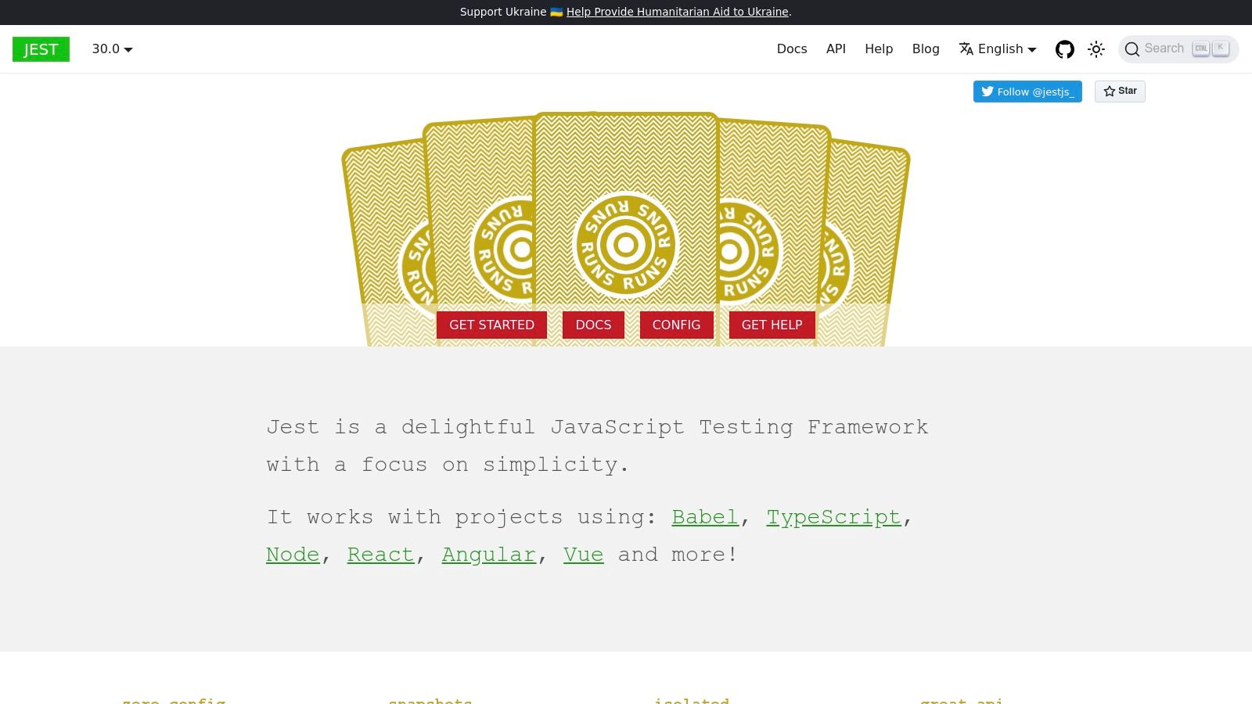Click the GET HELP button
Screen dimensions: 1252x704
click(x=772, y=325)
